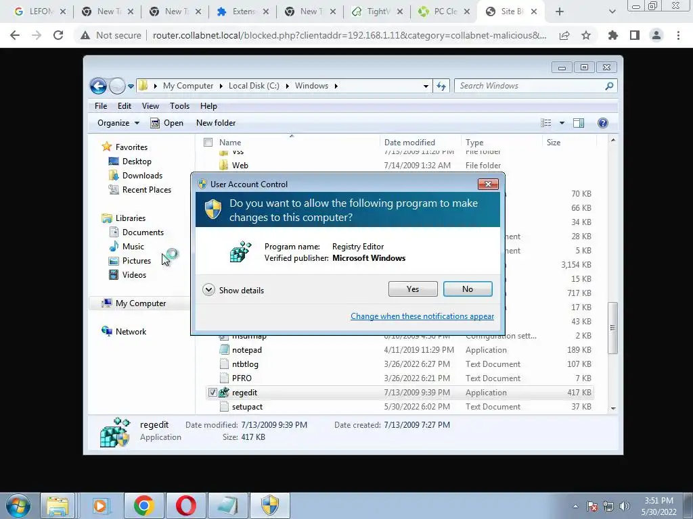This screenshot has height=519, width=693.
Task: Share this page icon in Chrome
Action: [564, 35]
